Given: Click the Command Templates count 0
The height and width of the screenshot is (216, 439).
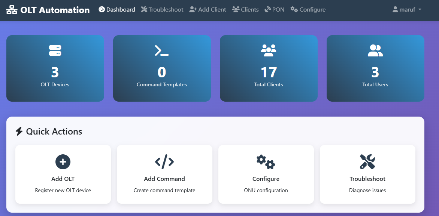Looking at the screenshot, I should point(162,72).
